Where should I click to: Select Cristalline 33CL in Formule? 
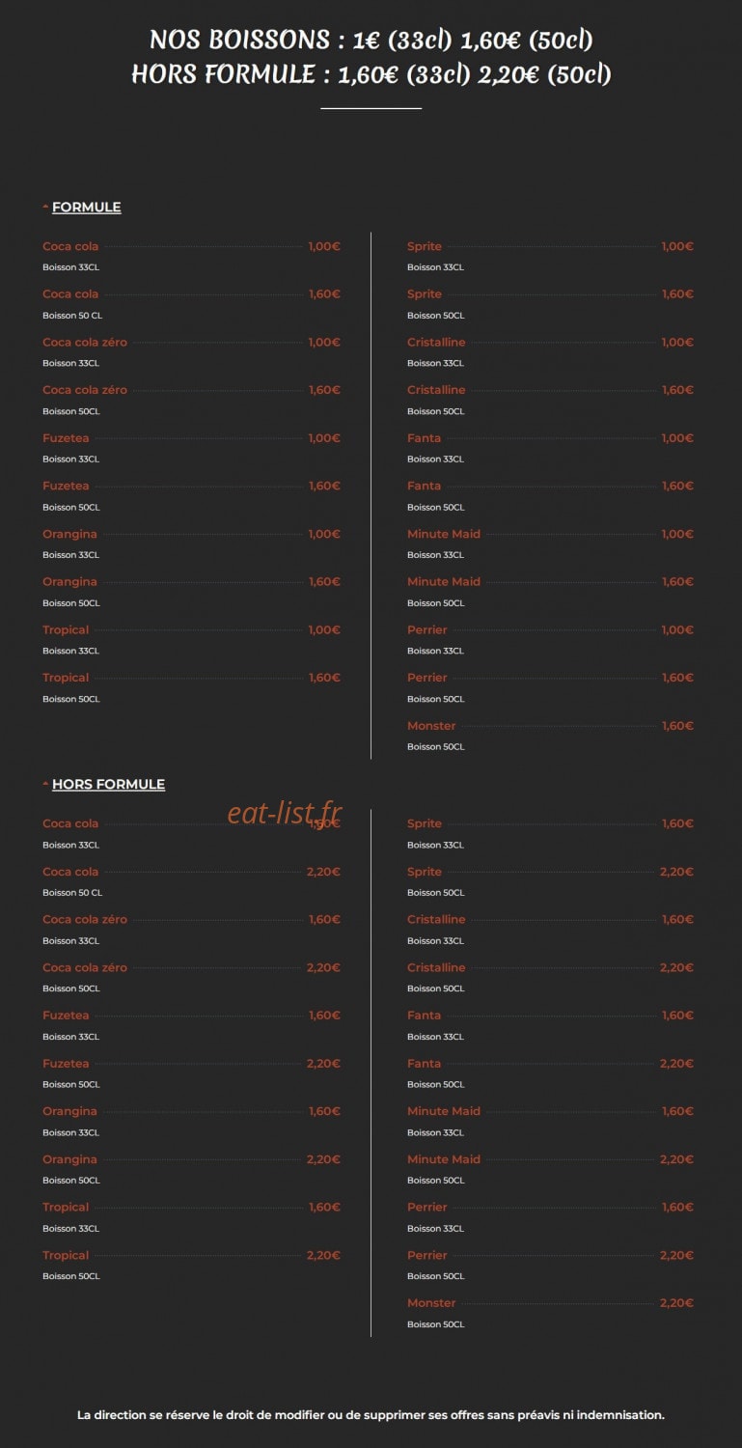550,351
